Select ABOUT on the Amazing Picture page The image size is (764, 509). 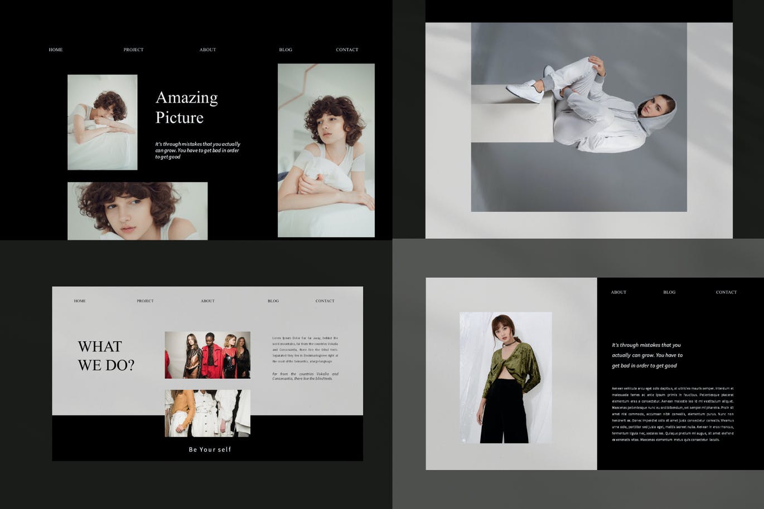click(x=207, y=50)
